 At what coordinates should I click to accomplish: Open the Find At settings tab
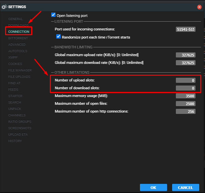(x=14, y=83)
